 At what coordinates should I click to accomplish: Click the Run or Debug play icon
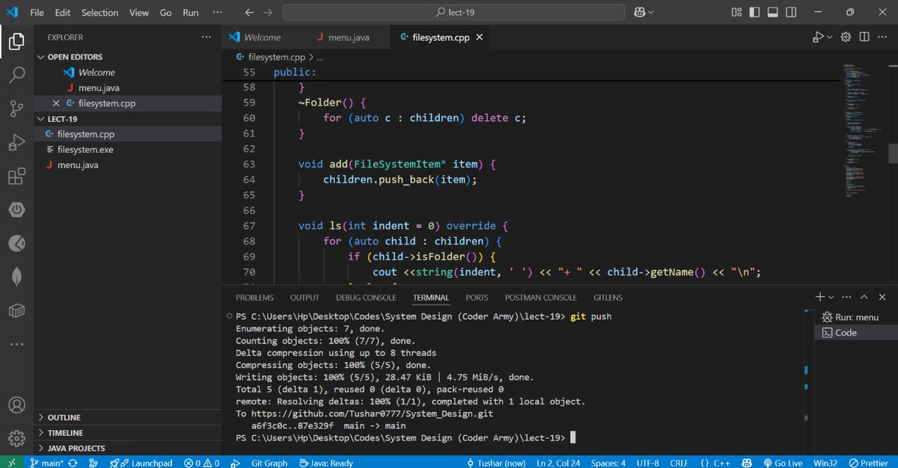click(x=819, y=37)
